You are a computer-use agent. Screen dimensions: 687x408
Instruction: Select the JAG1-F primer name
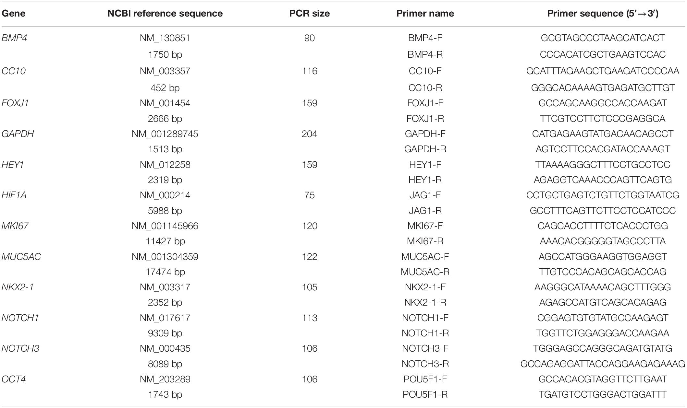click(x=425, y=195)
